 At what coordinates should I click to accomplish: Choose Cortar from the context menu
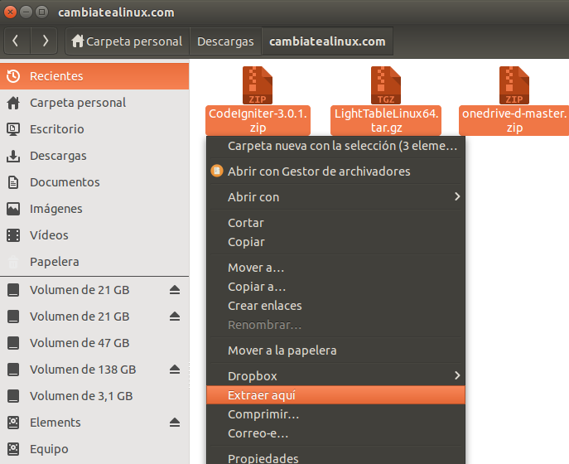tap(335, 223)
